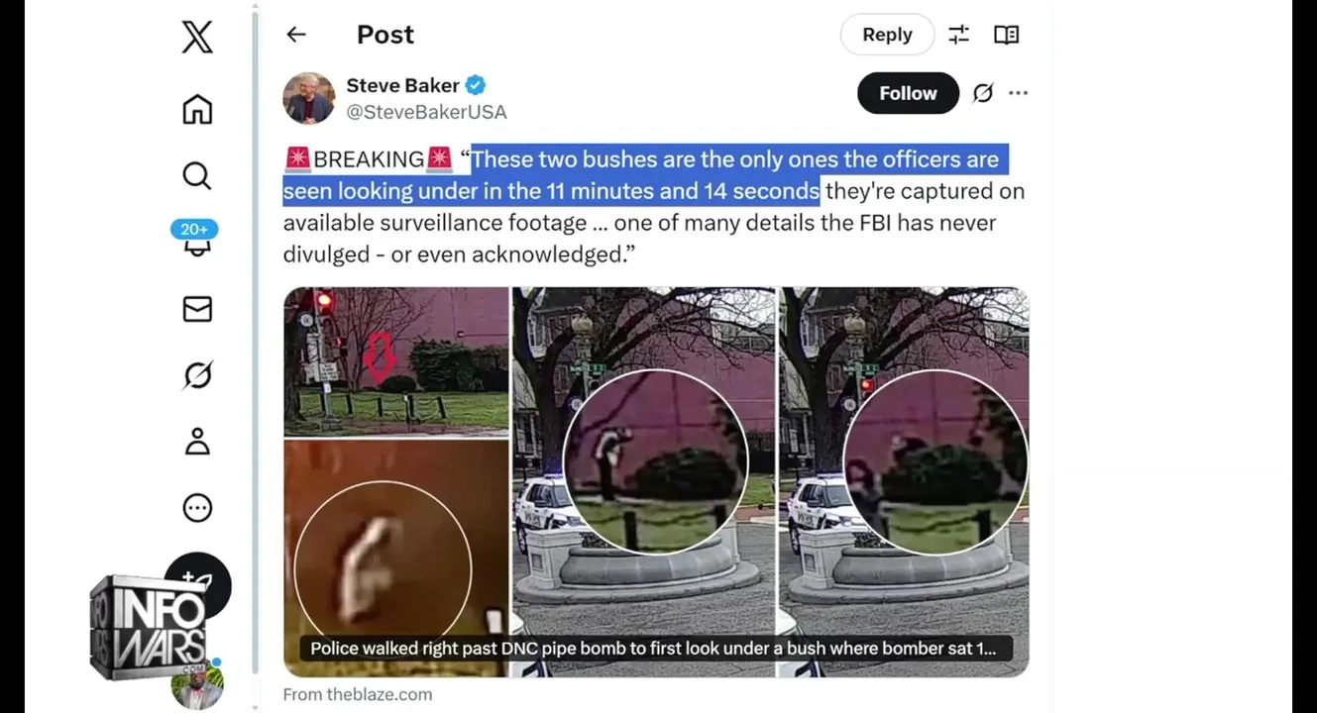
Task: Open the @SteveBakerUSA profile handle
Action: click(x=426, y=112)
